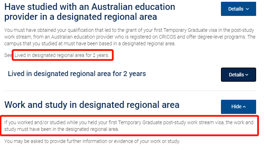
Task: Click the 'You may be asked to provide' sentence
Action: 92,141
